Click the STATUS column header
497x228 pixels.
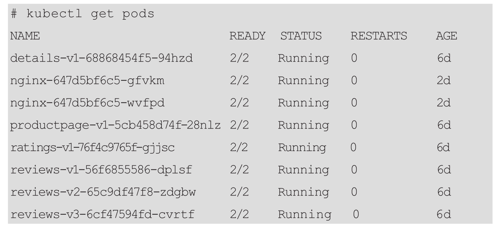click(x=301, y=36)
